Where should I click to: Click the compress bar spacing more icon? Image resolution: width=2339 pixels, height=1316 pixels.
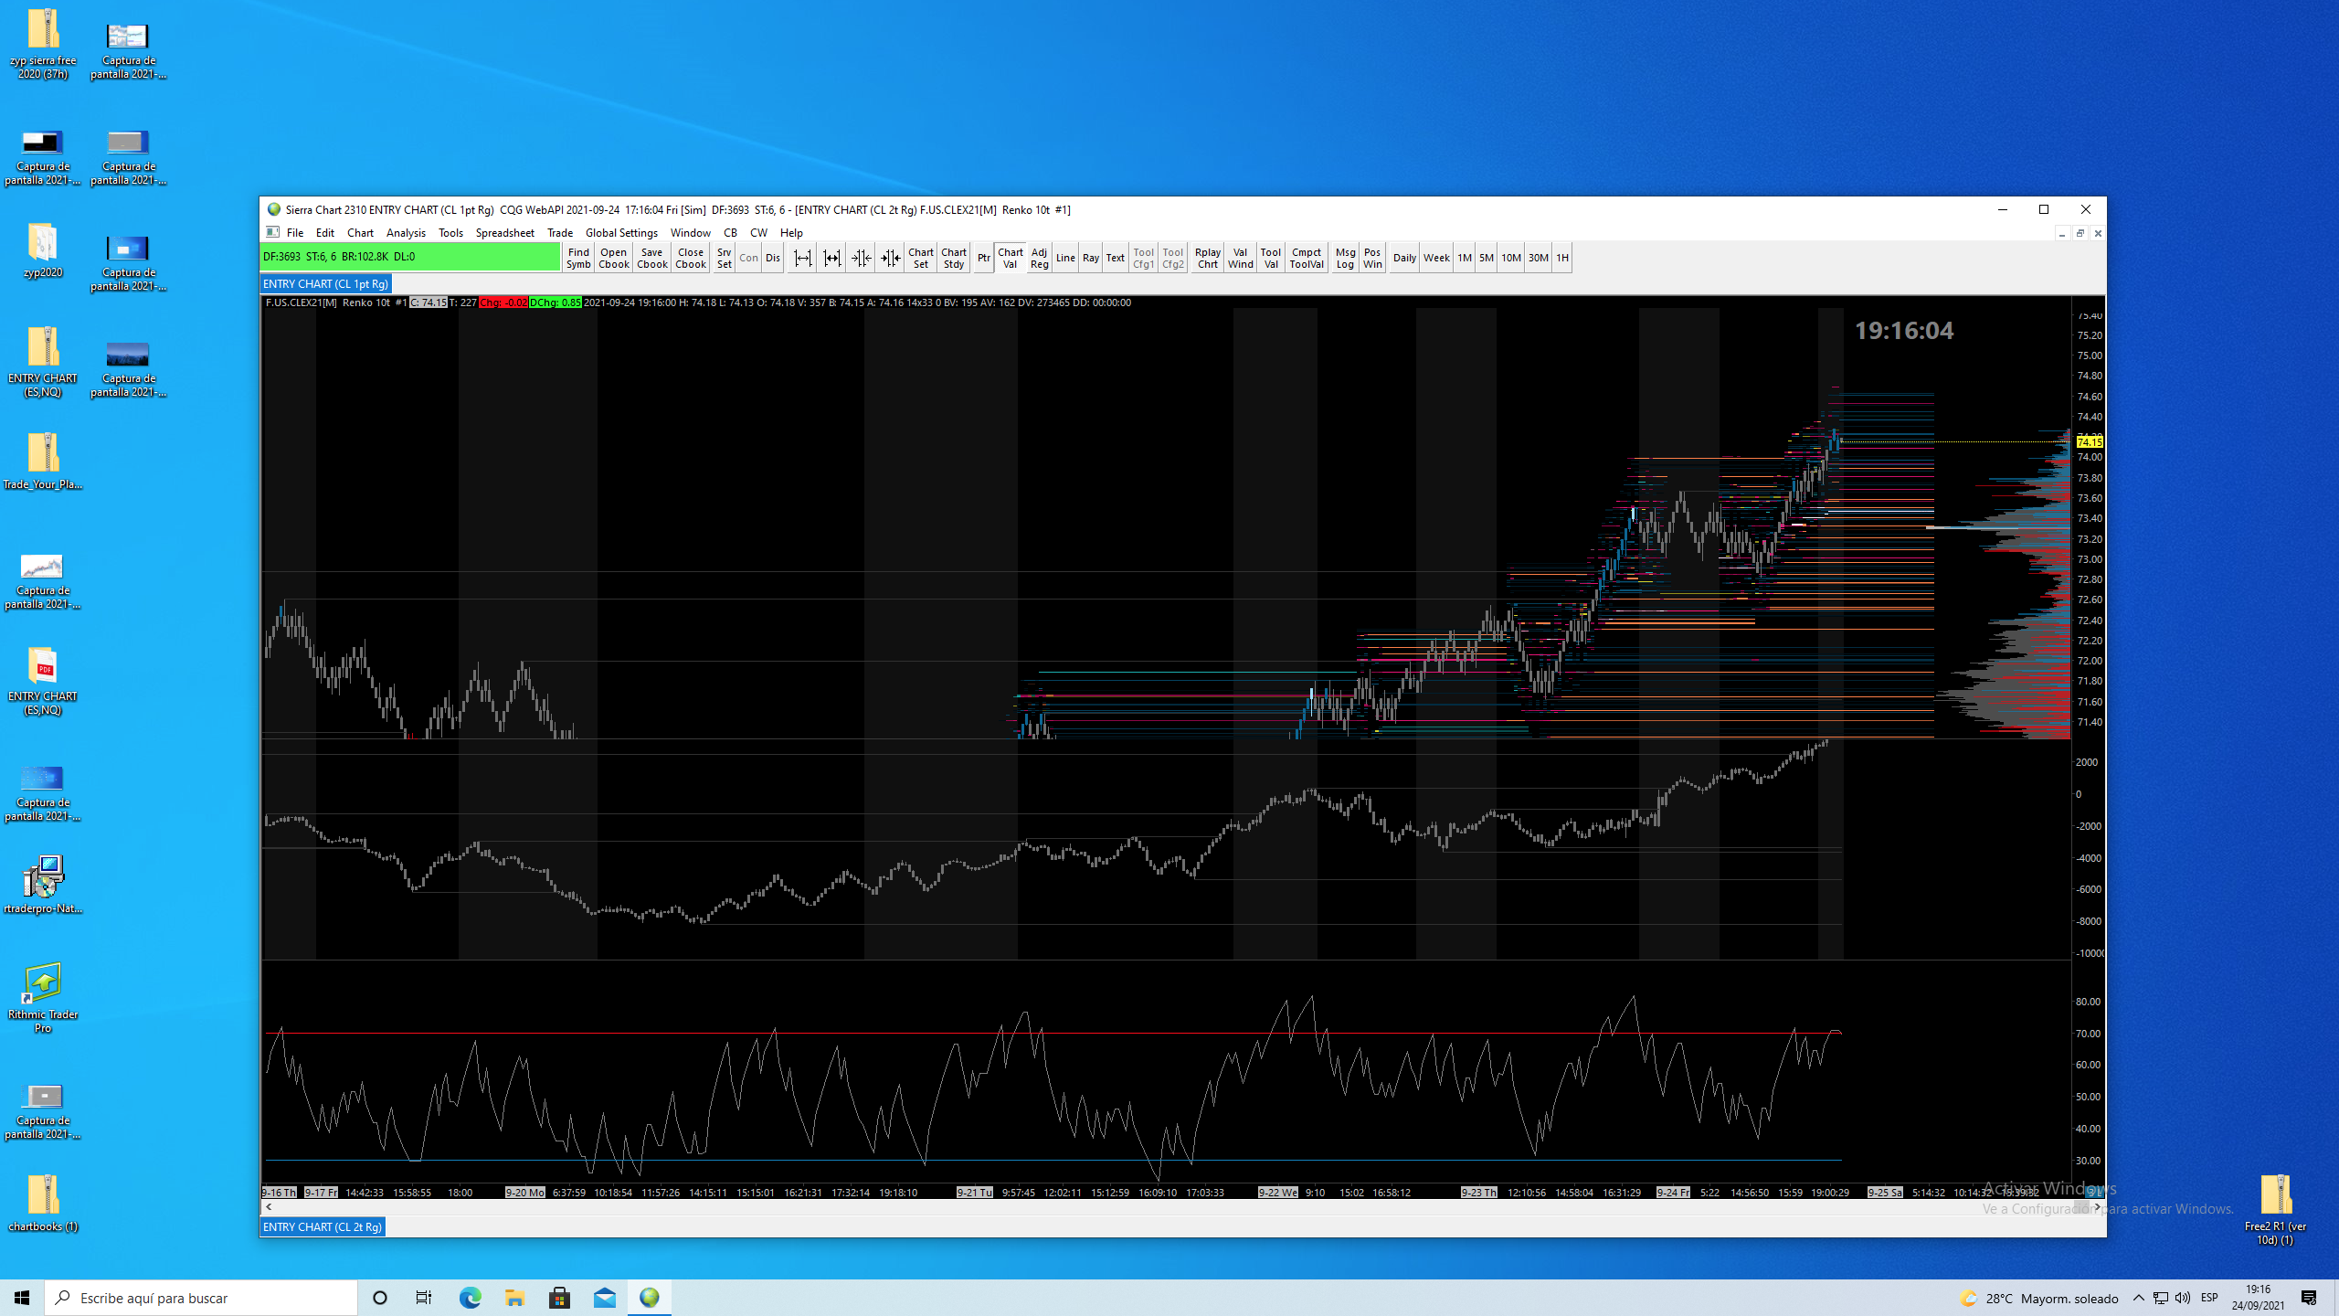coord(890,259)
